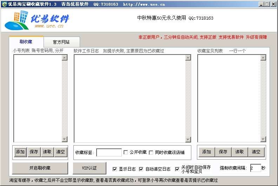Click the 优易软件 logo image
The height and width of the screenshot is (186, 278).
point(37,20)
